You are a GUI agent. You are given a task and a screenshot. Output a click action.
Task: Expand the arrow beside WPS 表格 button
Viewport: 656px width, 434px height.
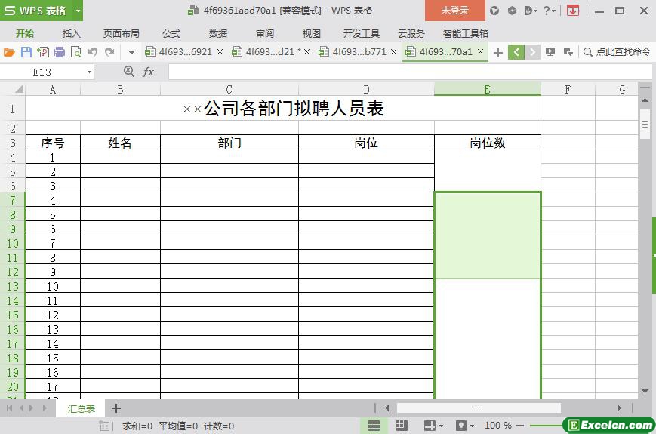click(78, 11)
